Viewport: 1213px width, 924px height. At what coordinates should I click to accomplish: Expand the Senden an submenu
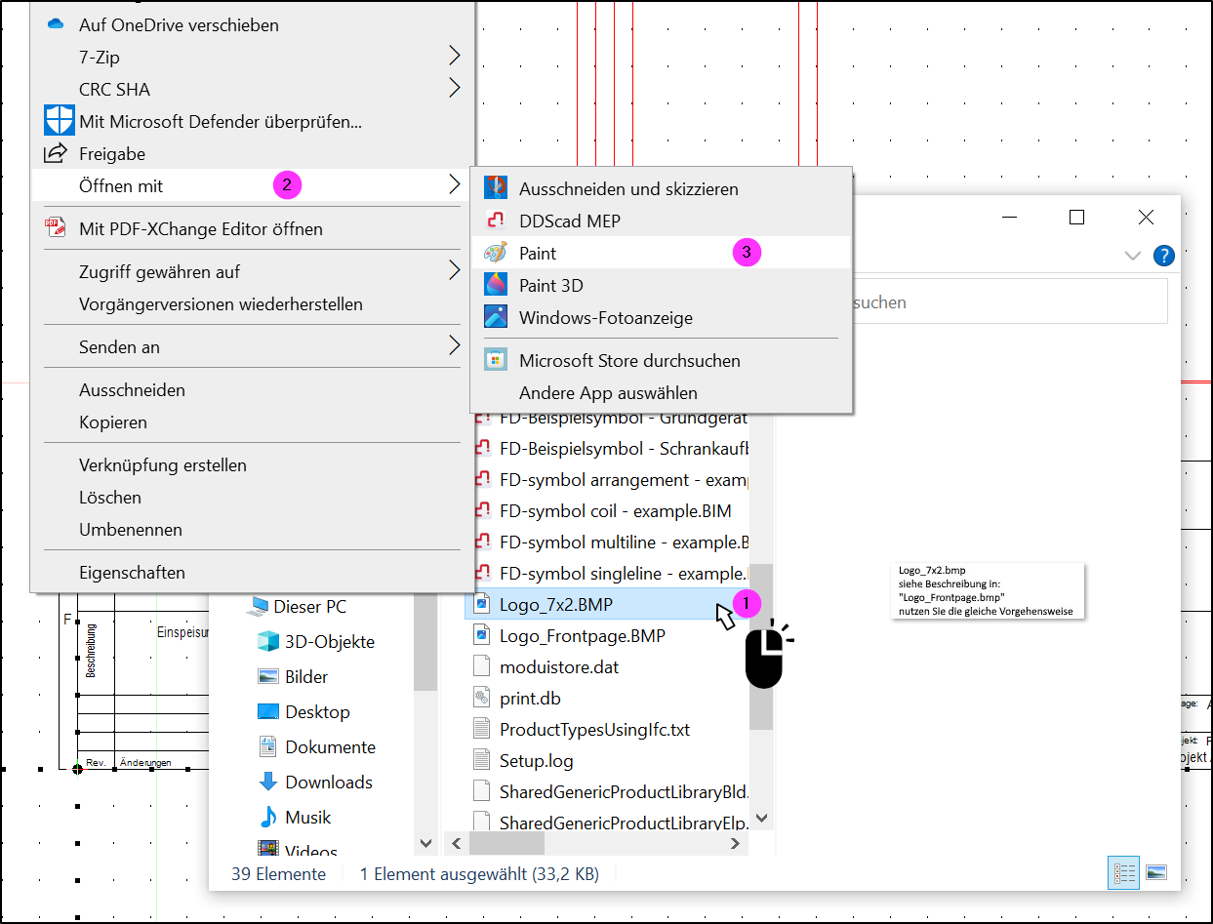(x=455, y=346)
